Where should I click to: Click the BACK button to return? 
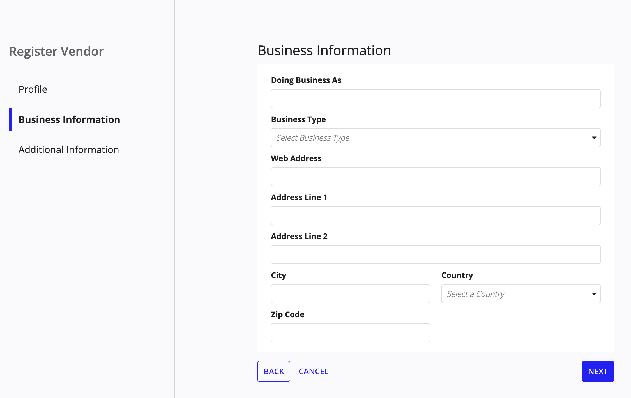coord(273,371)
